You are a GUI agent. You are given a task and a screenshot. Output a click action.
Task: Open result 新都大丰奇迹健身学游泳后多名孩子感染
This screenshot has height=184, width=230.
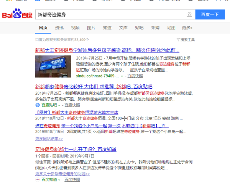[x=107, y=50]
